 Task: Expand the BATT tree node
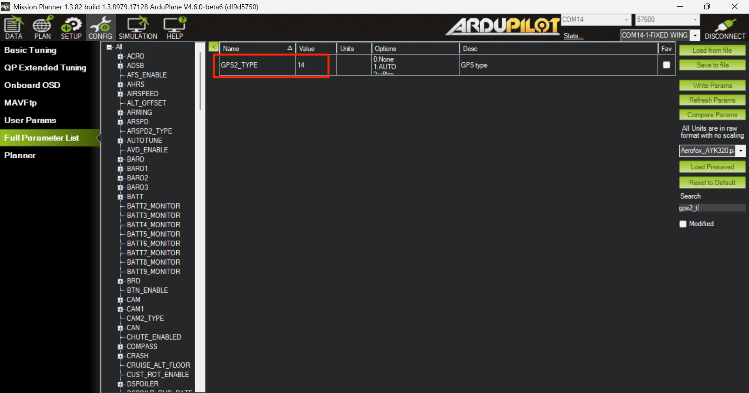click(121, 197)
